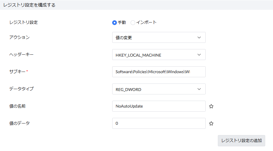Open the アクション dropdown showing 値の変更

click(159, 38)
